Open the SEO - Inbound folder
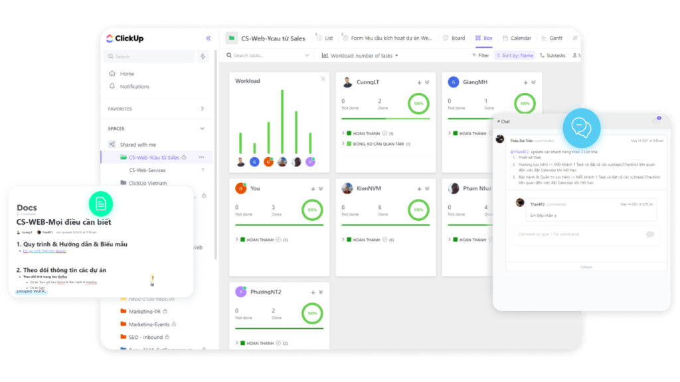This screenshot has height=382, width=680. click(x=145, y=337)
